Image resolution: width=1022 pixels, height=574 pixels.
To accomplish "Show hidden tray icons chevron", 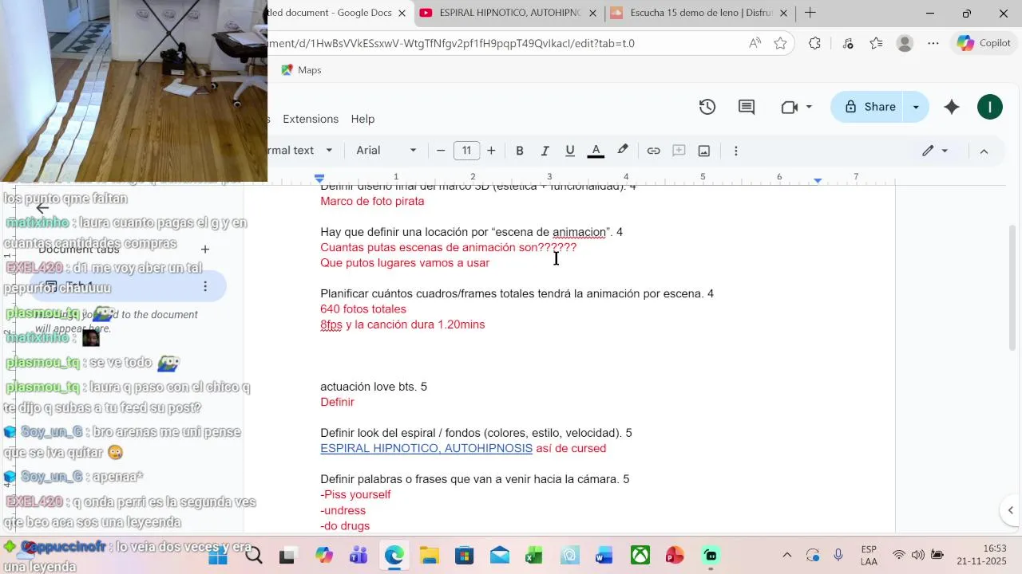I will [787, 556].
